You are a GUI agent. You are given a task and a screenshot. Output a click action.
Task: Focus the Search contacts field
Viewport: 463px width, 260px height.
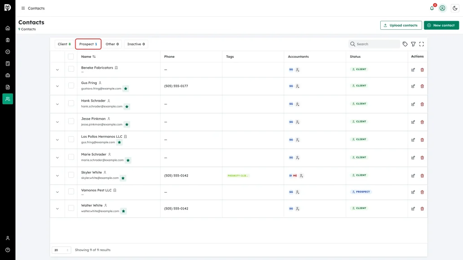pos(374,44)
